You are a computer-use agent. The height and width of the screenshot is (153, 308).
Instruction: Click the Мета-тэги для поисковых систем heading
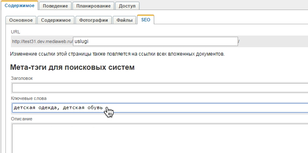pyautogui.click(x=72, y=67)
